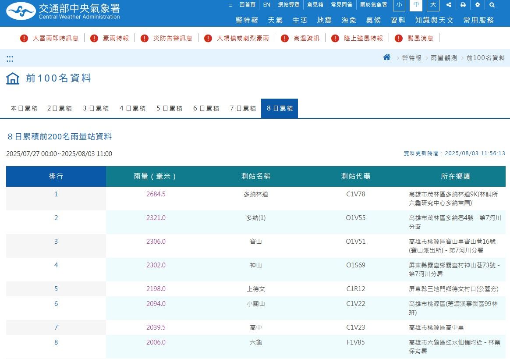
Task: Select the 小 font size option
Action: 399,6
